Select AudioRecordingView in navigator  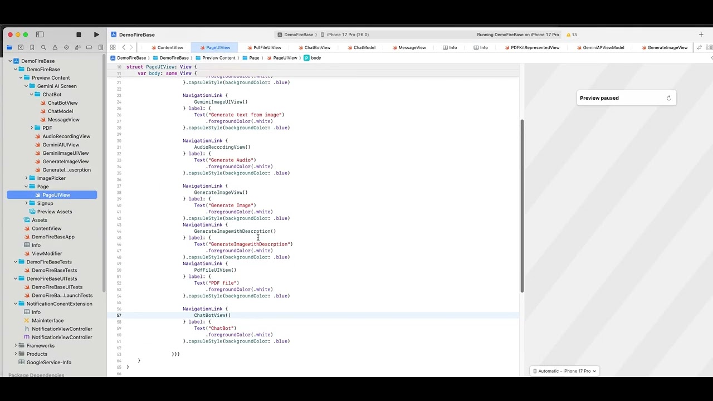pos(66,136)
